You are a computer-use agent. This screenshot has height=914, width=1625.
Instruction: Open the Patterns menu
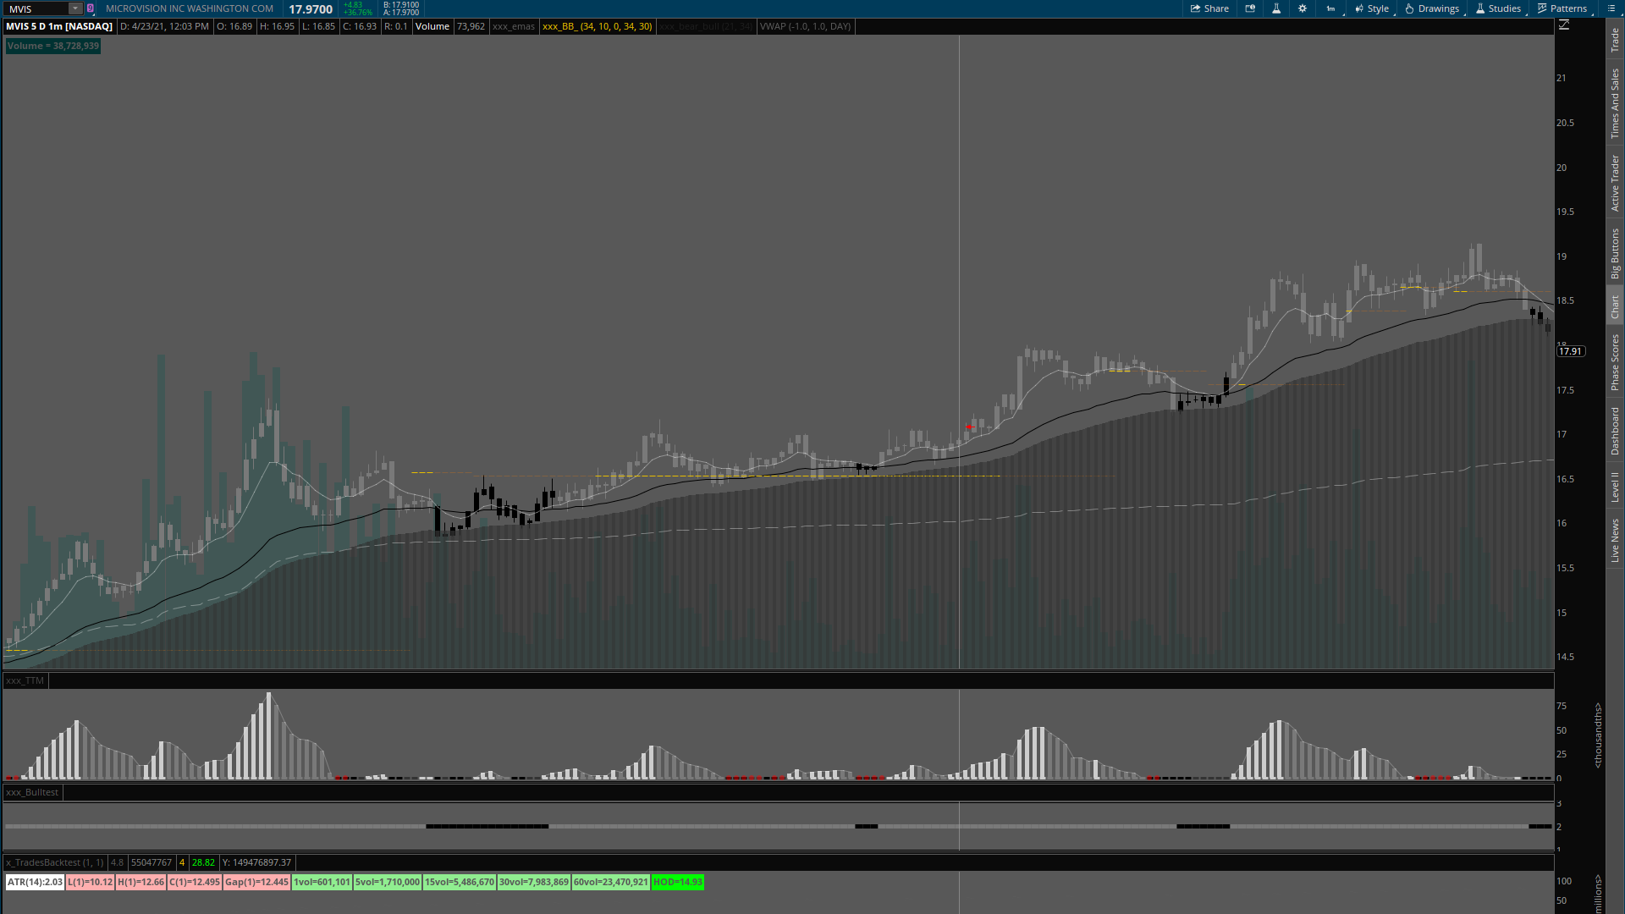point(1562,8)
